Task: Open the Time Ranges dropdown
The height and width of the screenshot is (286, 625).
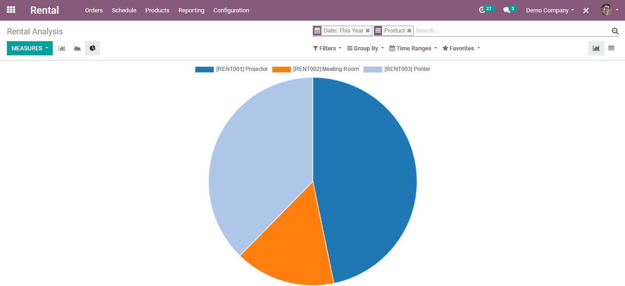Action: click(413, 48)
